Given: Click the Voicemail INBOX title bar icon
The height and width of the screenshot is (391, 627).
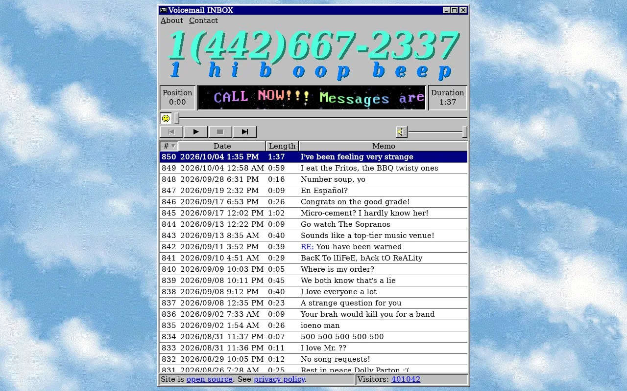Looking at the screenshot, I should pyautogui.click(x=164, y=10).
